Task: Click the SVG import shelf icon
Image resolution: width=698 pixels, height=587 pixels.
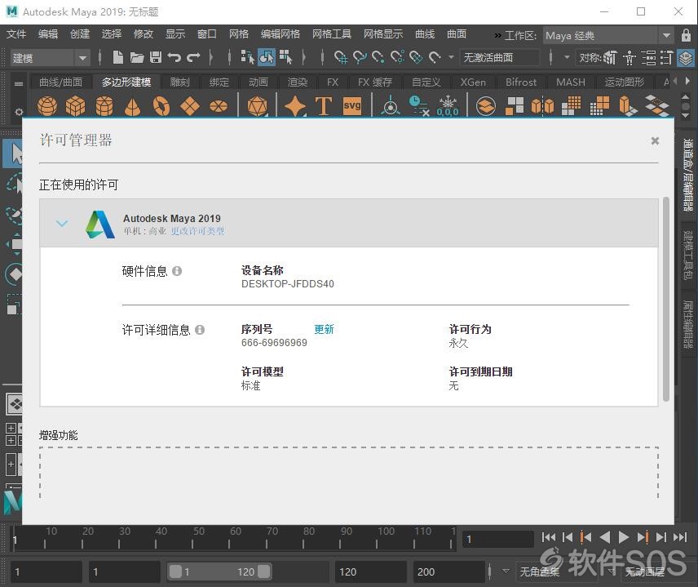Action: [x=352, y=105]
